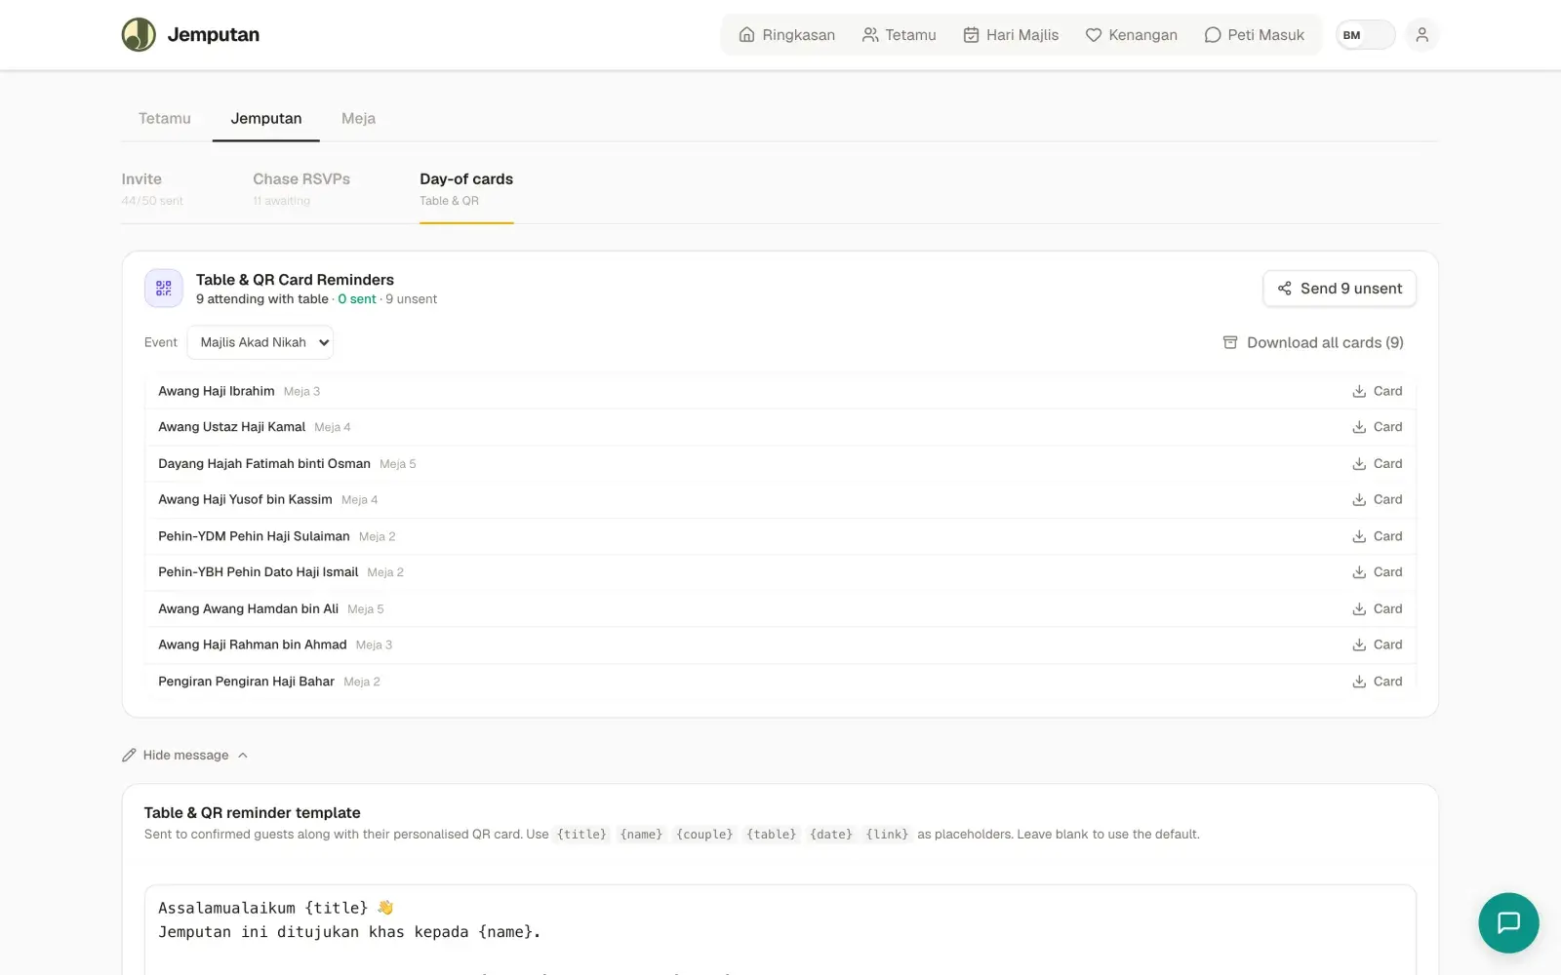Download card for Dayang Hajah Fatimah binti Osman

point(1377,464)
